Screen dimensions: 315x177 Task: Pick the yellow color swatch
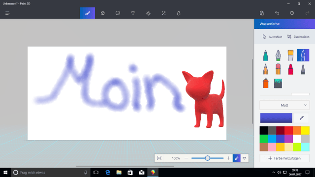[x=305, y=130]
